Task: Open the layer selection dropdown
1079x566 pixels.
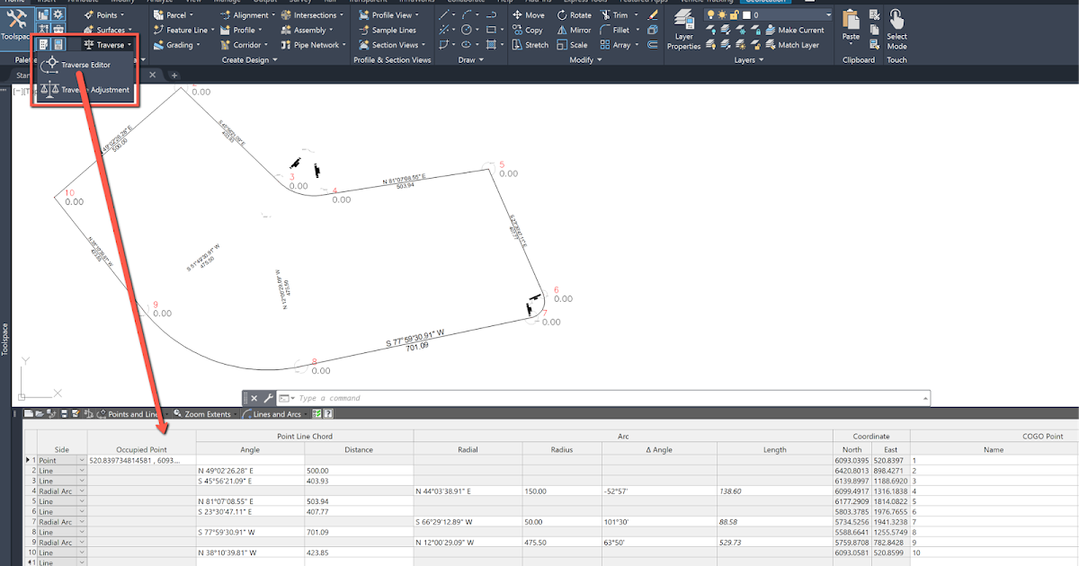Action: point(828,14)
